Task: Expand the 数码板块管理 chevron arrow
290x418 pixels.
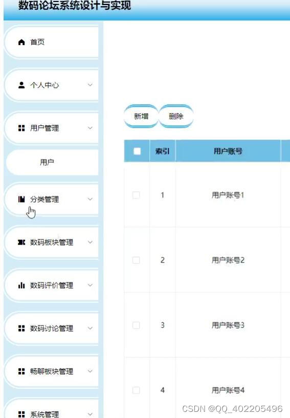Action: coord(90,242)
